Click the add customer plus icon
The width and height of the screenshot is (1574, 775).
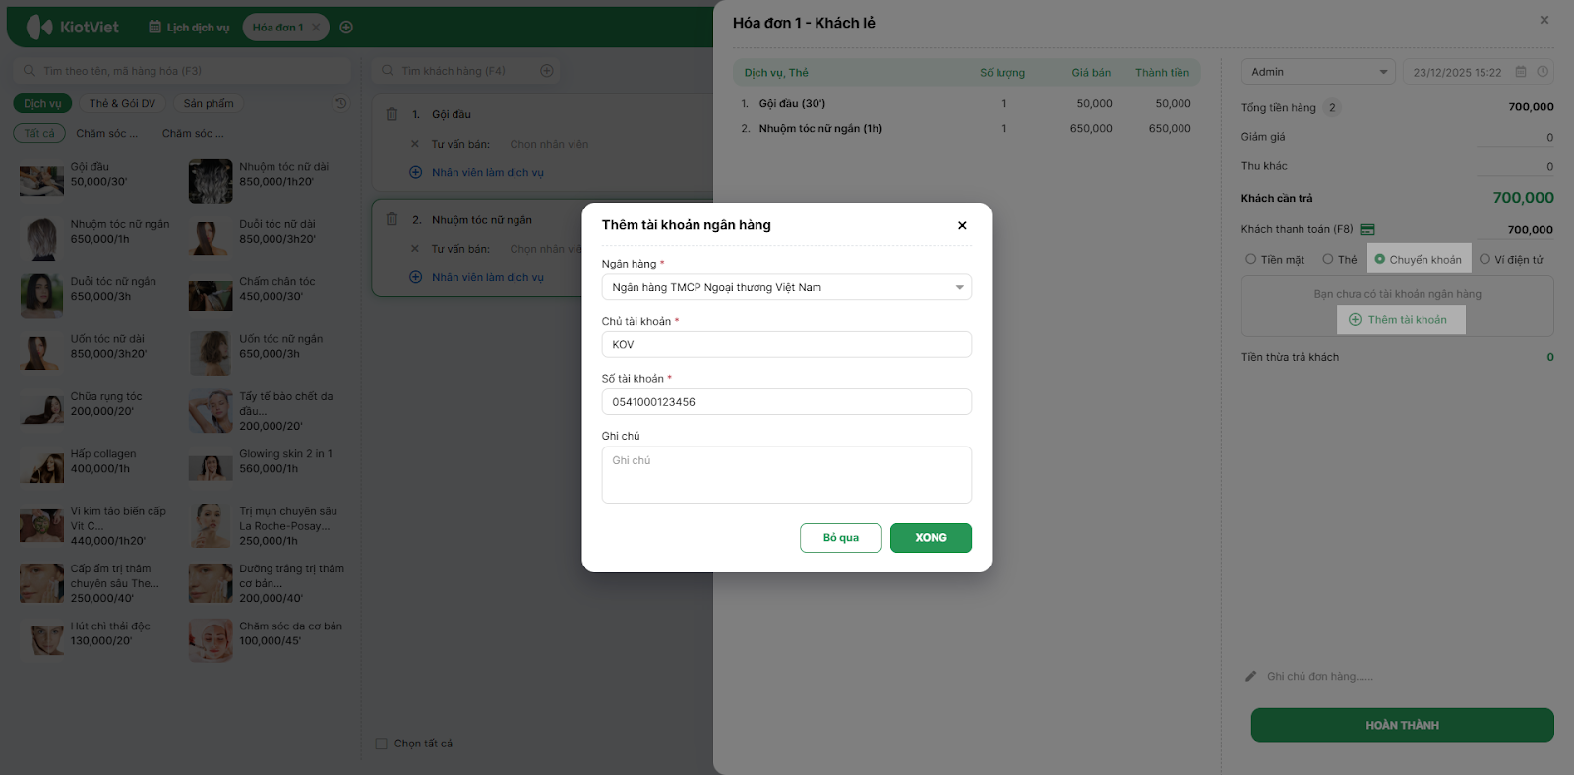pyautogui.click(x=547, y=71)
